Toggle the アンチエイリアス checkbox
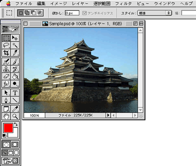This screenshot has width=196, height=166. (84, 13)
